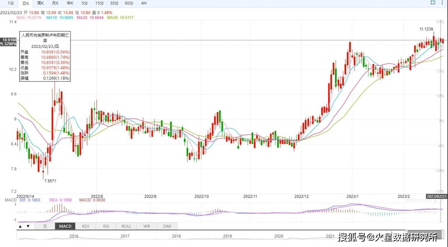Image resolution: width=448 pixels, height=247 pixels.
Task: Switch to the DMI indicator
Action: [x=167, y=226]
